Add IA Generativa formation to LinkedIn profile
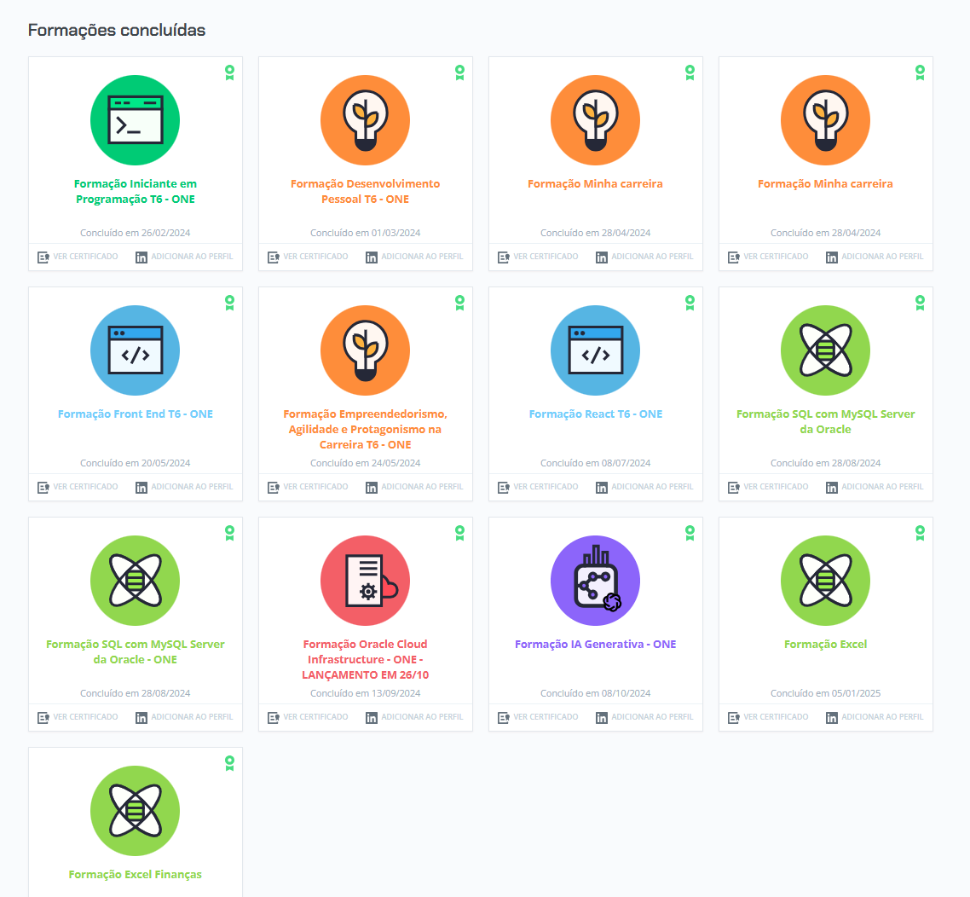The width and height of the screenshot is (970, 897). (x=644, y=717)
